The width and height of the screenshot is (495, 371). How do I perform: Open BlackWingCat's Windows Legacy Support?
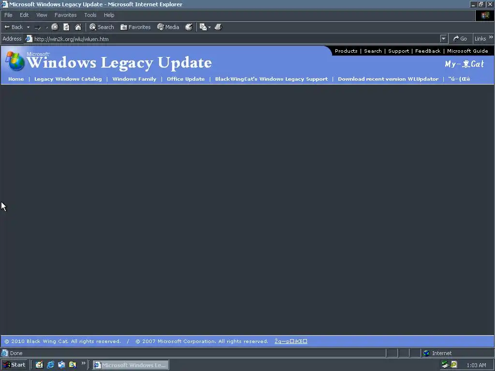(x=271, y=79)
